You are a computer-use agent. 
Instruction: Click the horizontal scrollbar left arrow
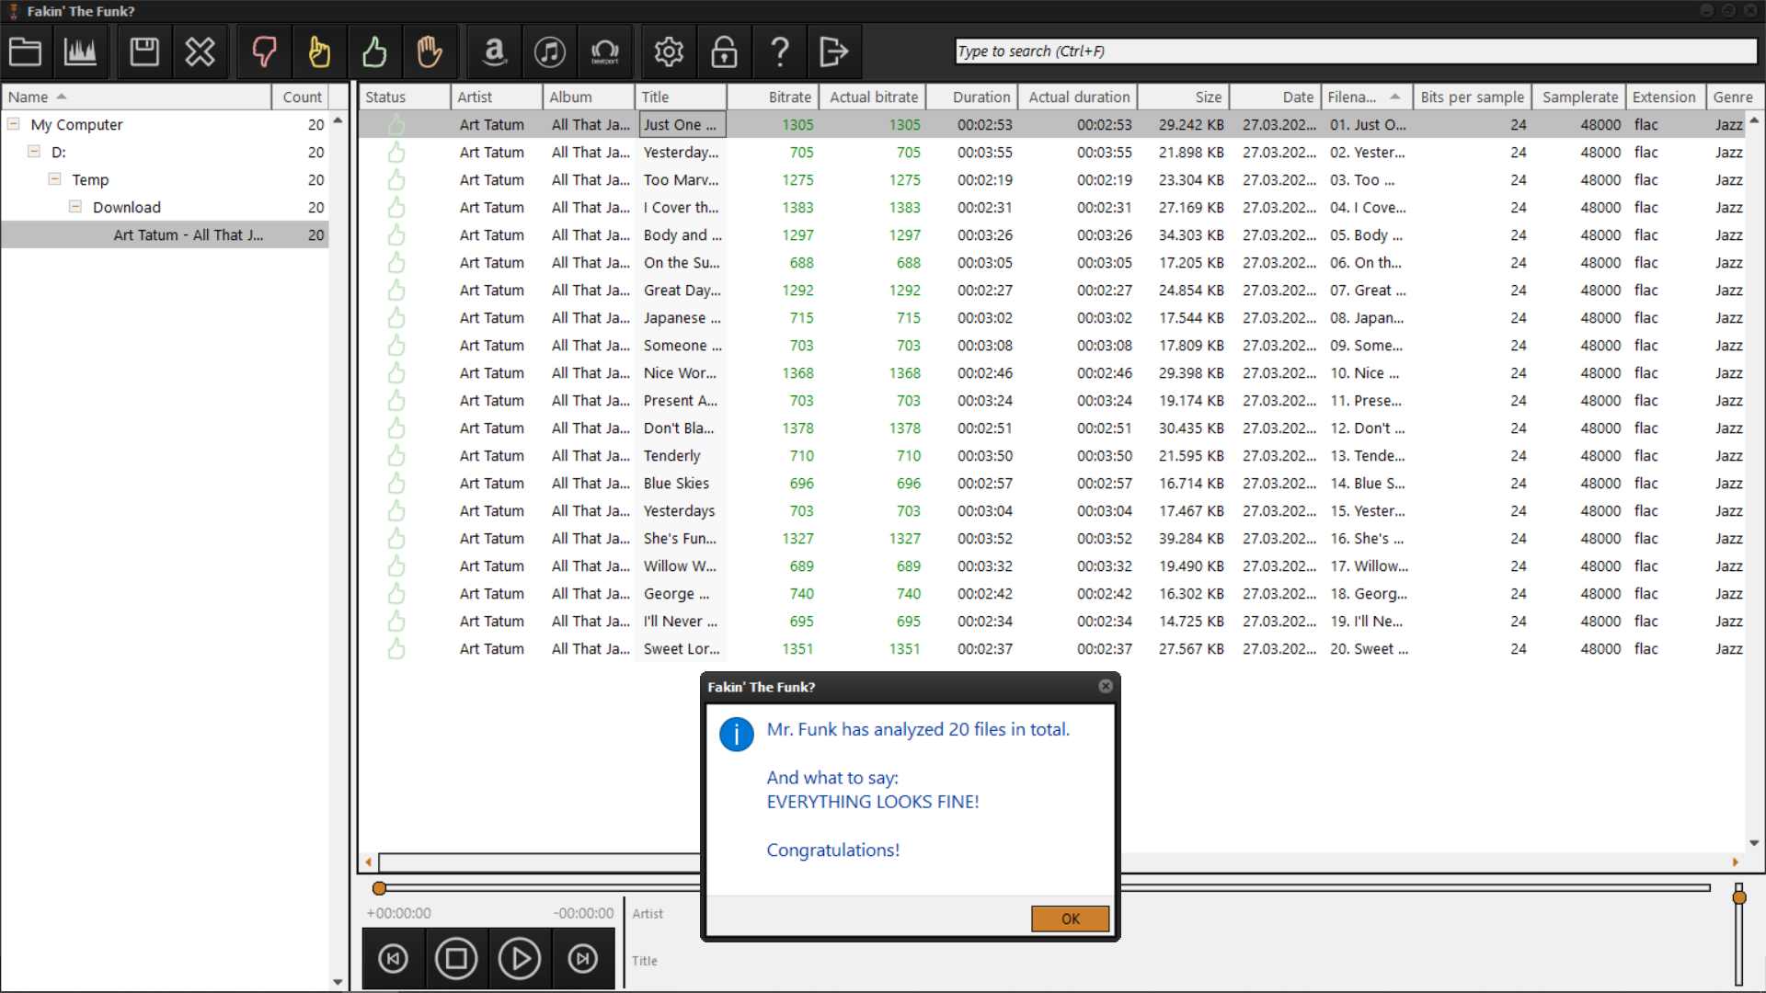(x=369, y=862)
